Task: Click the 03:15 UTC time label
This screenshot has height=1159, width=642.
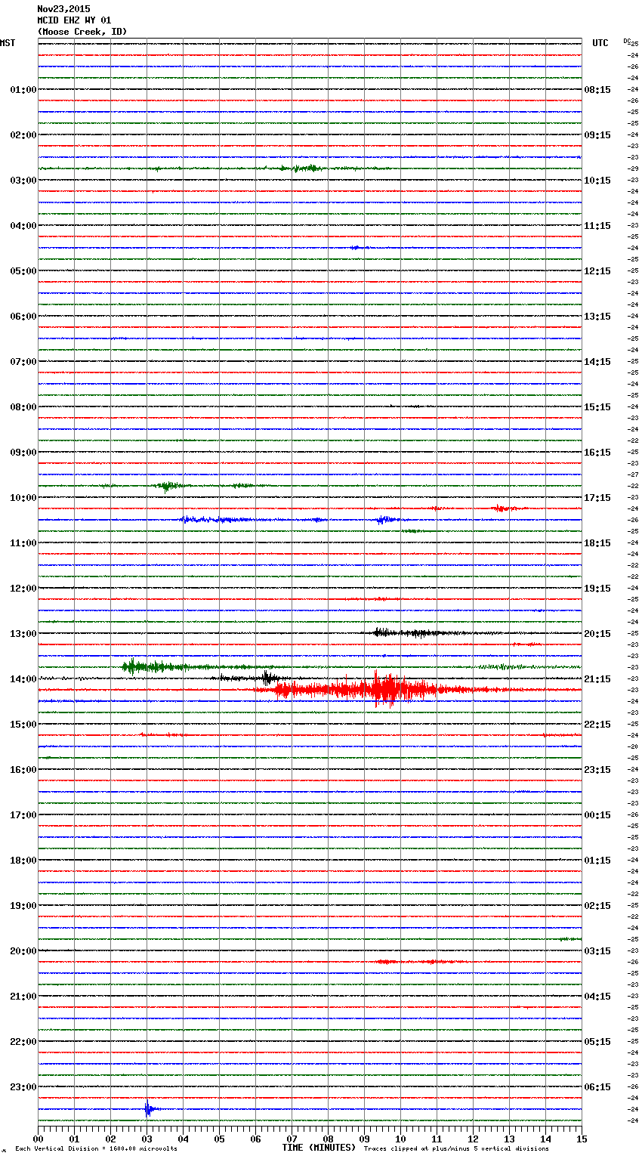Action: coord(597,951)
